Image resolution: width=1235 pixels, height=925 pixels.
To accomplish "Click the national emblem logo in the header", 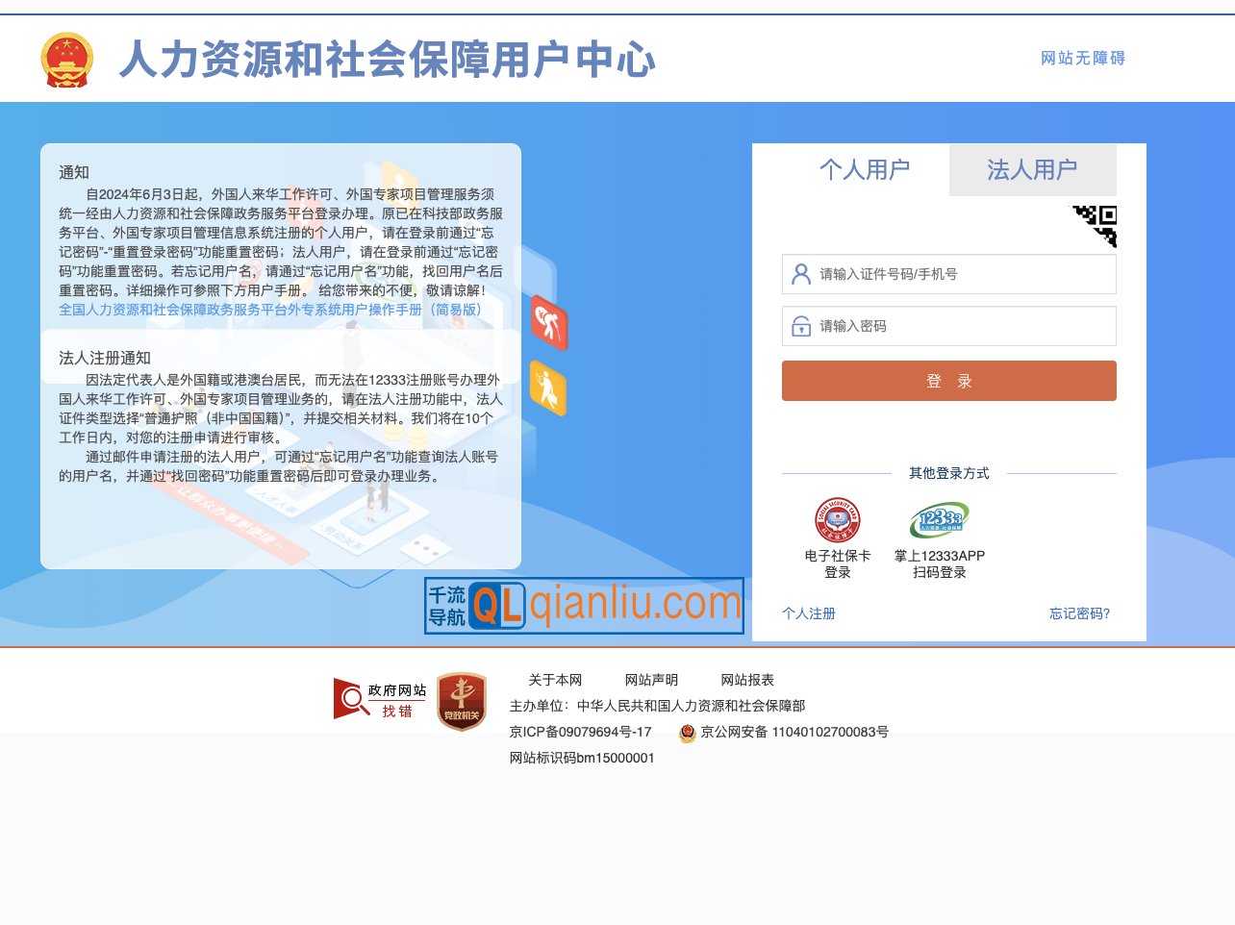I will point(65,58).
